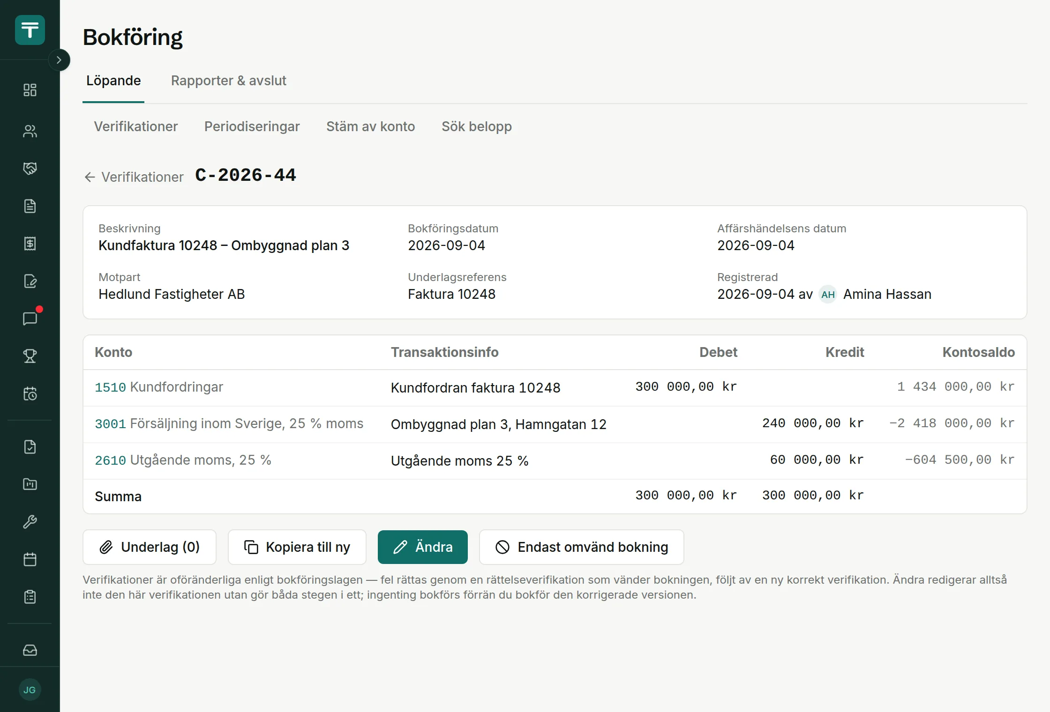Click the Kopiera till ny button
The image size is (1050, 712).
pyautogui.click(x=297, y=547)
